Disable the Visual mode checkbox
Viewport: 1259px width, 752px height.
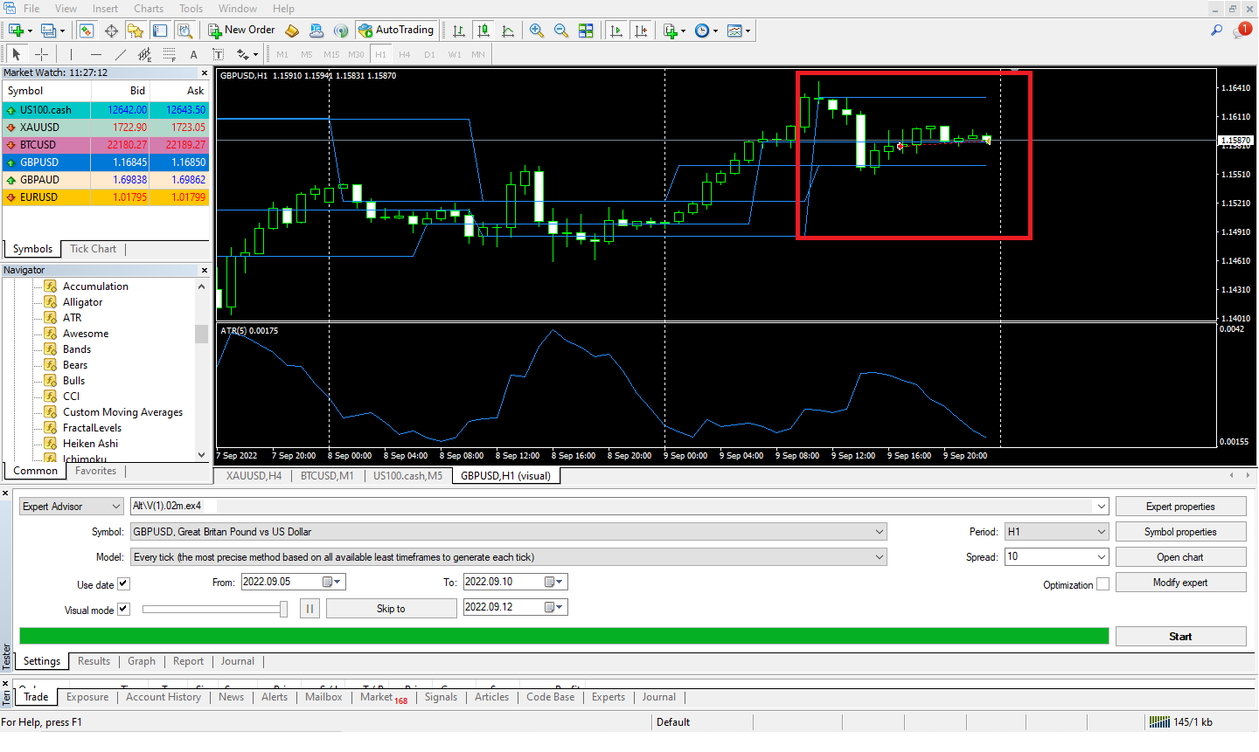click(123, 610)
